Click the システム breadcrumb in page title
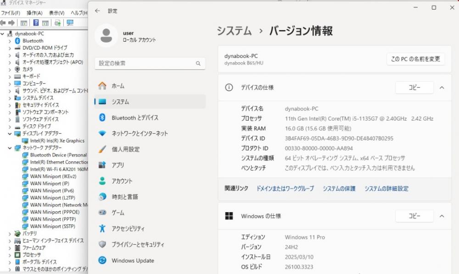The width and height of the screenshot is (459, 274). click(234, 31)
